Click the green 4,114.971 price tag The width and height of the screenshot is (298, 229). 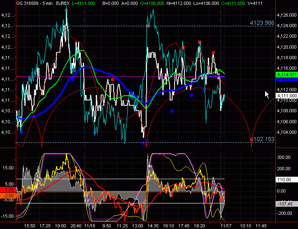[x=286, y=75]
